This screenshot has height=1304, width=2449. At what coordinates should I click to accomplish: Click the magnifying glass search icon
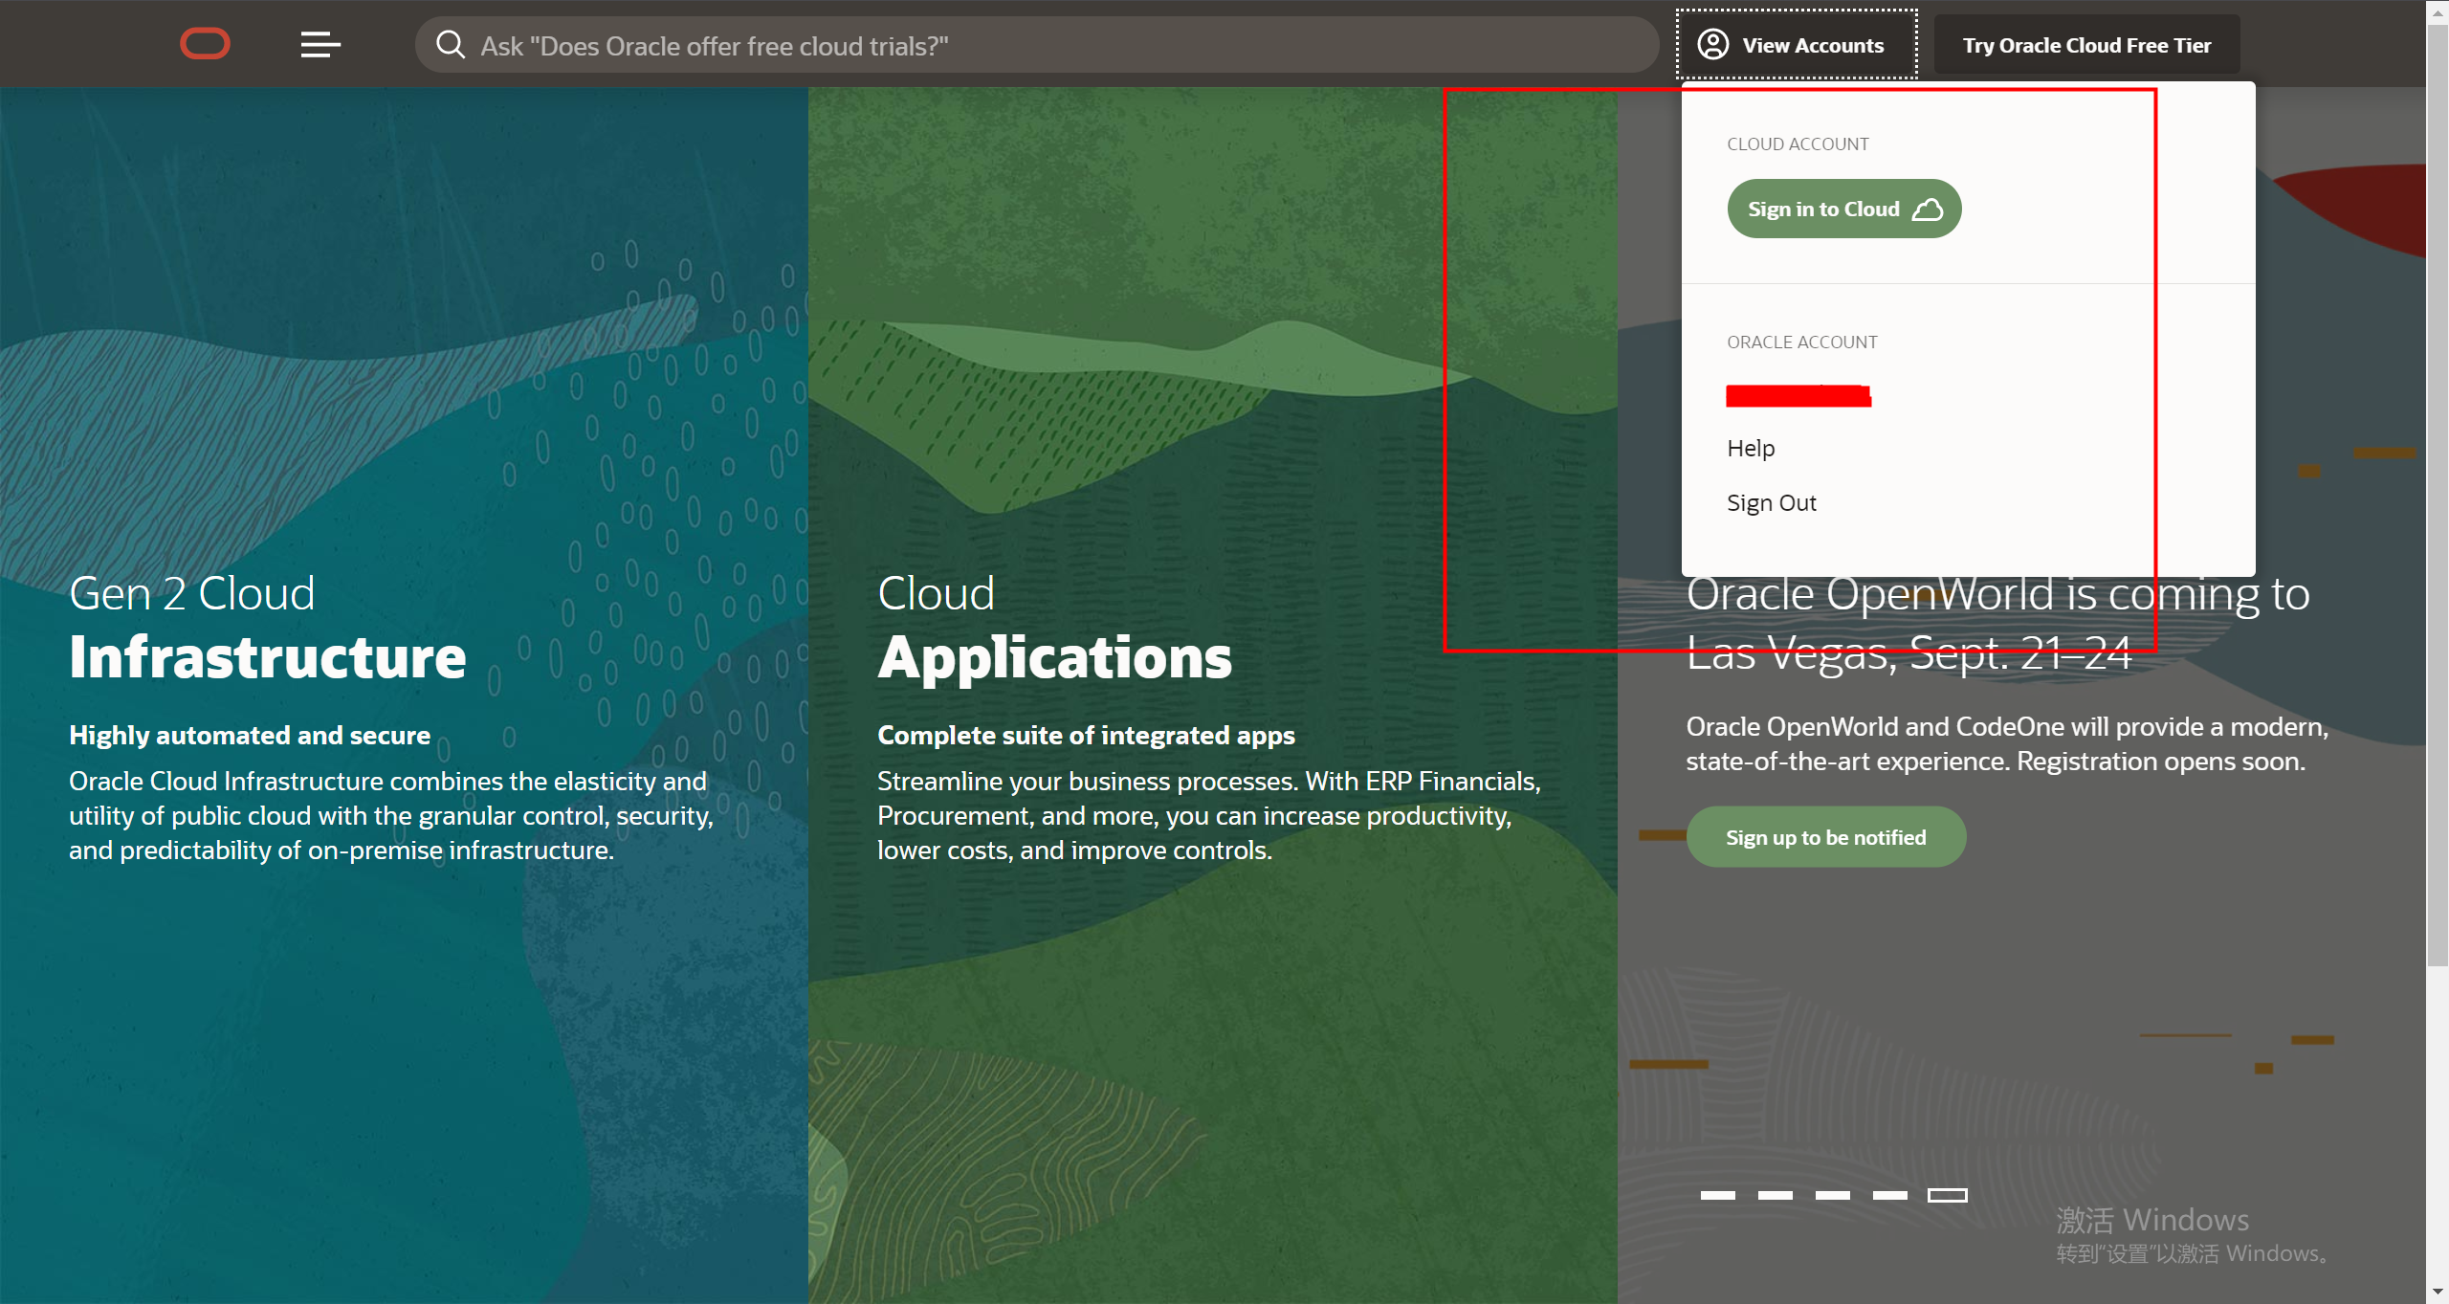[x=450, y=45]
